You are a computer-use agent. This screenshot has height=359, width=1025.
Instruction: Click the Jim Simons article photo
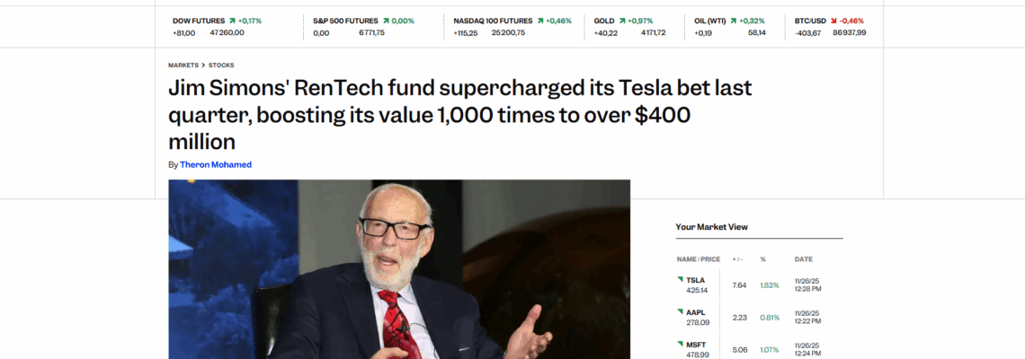[399, 269]
